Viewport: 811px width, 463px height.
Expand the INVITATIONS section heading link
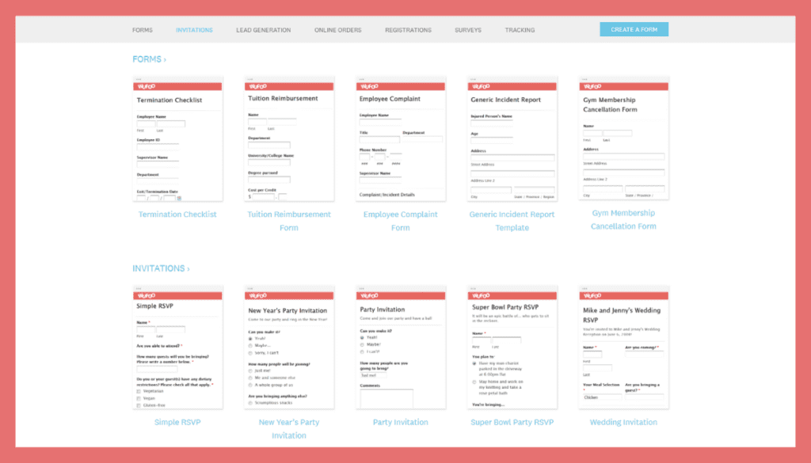[x=161, y=269]
